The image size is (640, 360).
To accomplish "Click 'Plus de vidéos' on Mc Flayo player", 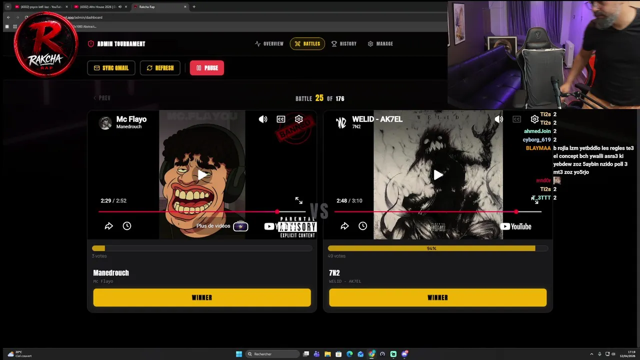I will (x=222, y=226).
